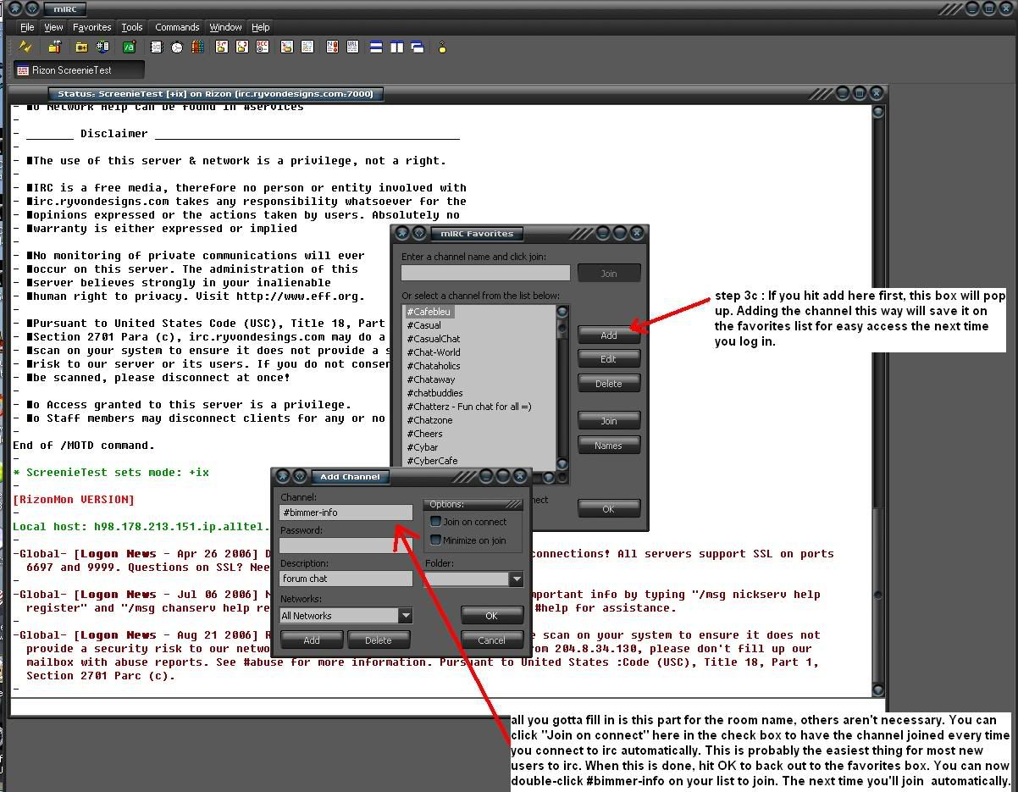The image size is (1018, 792).
Task: Toggle the Minimize on join checkbox
Action: [x=436, y=540]
